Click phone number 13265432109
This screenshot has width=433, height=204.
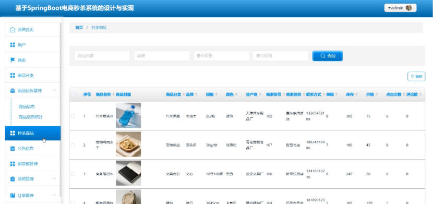tap(315, 116)
